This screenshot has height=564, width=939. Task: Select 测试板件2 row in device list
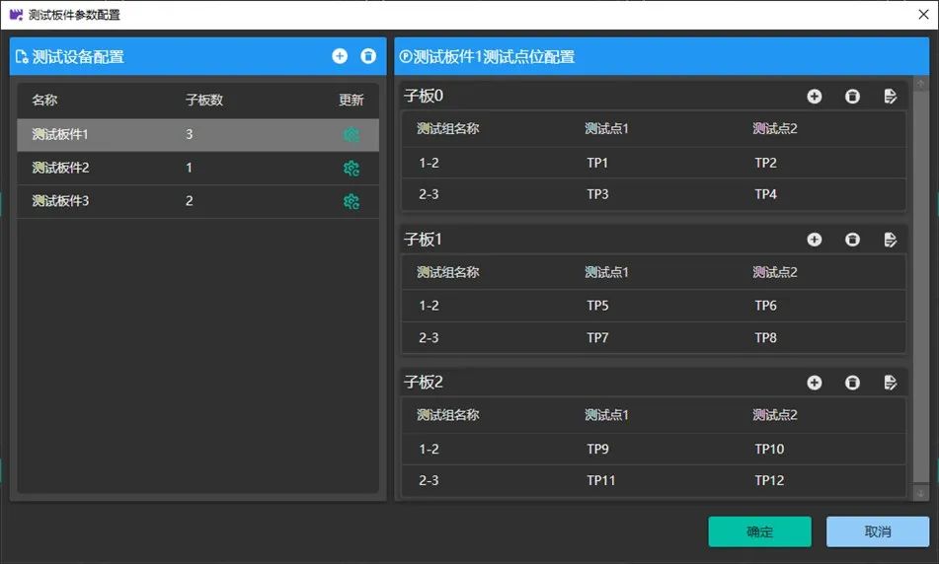[x=197, y=169]
